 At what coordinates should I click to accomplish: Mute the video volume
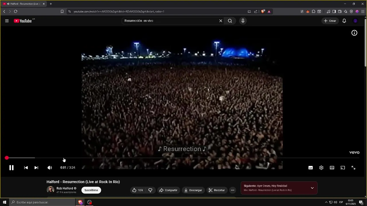(x=50, y=168)
